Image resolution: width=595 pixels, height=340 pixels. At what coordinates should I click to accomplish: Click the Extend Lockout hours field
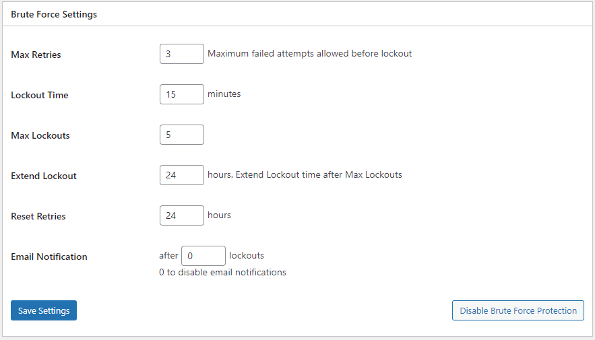coord(181,175)
